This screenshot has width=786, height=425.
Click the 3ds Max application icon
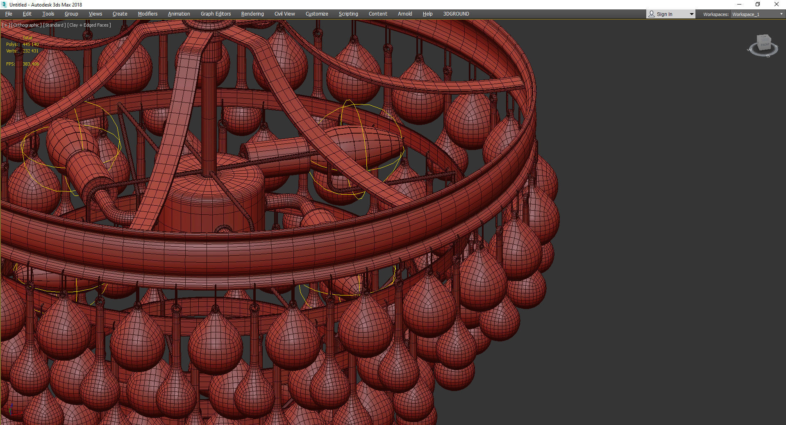point(4,5)
